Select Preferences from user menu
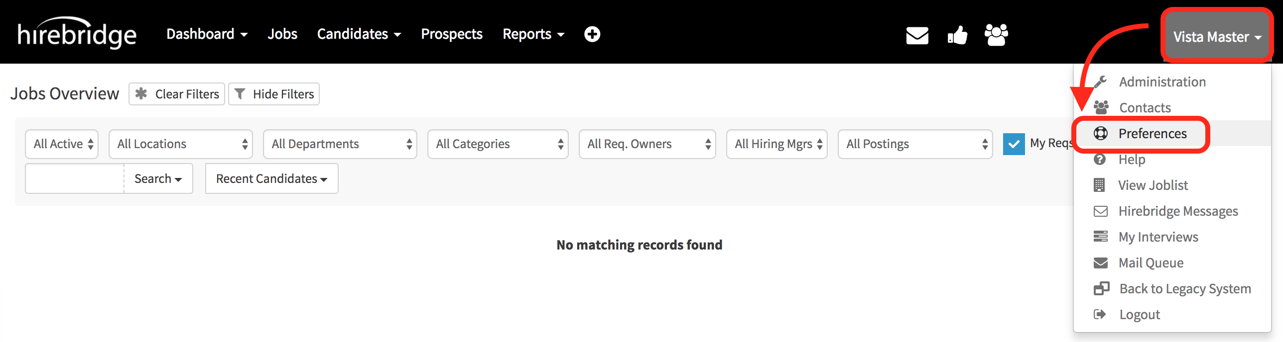The height and width of the screenshot is (342, 1283). coord(1152,134)
